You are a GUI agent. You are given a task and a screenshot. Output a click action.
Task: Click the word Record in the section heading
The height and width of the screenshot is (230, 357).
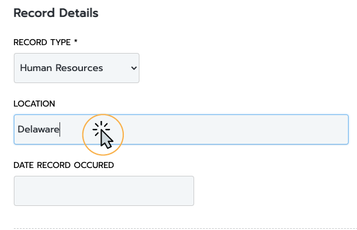point(35,13)
